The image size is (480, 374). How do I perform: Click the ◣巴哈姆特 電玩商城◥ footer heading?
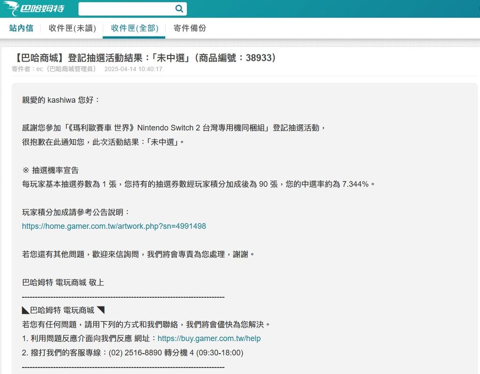[x=63, y=310]
